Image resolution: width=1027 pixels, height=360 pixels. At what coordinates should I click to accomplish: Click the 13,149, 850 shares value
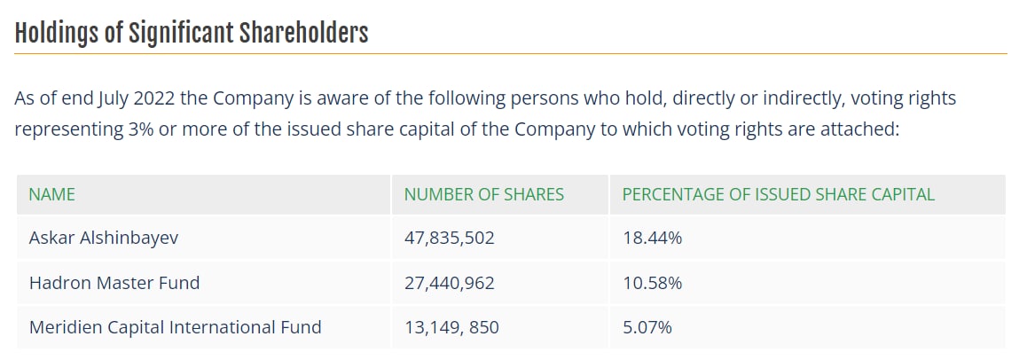click(x=451, y=327)
